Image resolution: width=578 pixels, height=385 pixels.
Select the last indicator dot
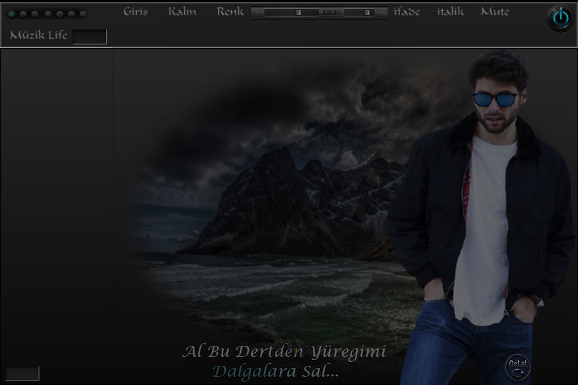point(83,14)
